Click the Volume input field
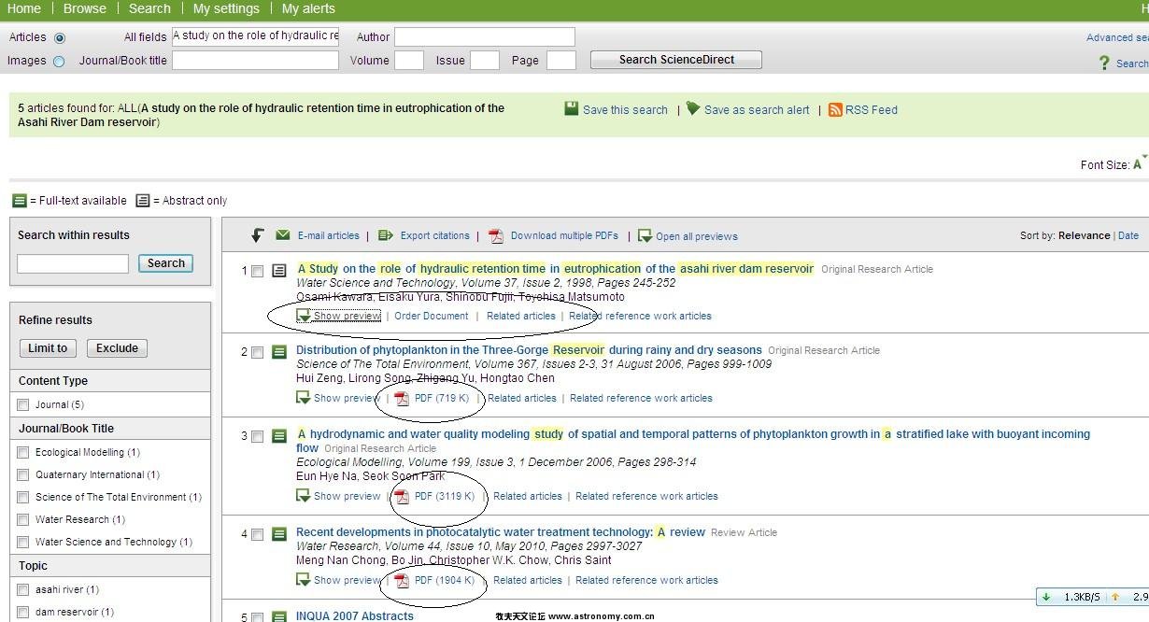The height and width of the screenshot is (622, 1149). coord(409,61)
